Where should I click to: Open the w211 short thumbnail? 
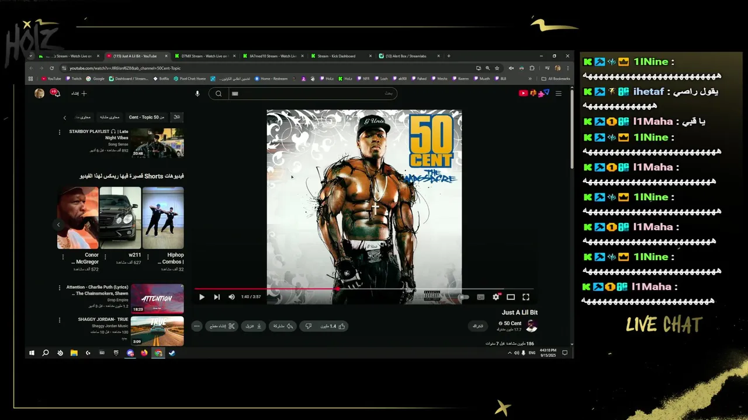120,218
